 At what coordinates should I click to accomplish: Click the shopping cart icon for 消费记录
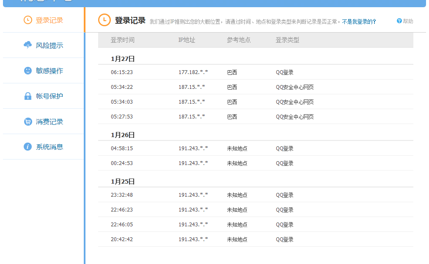coord(27,121)
